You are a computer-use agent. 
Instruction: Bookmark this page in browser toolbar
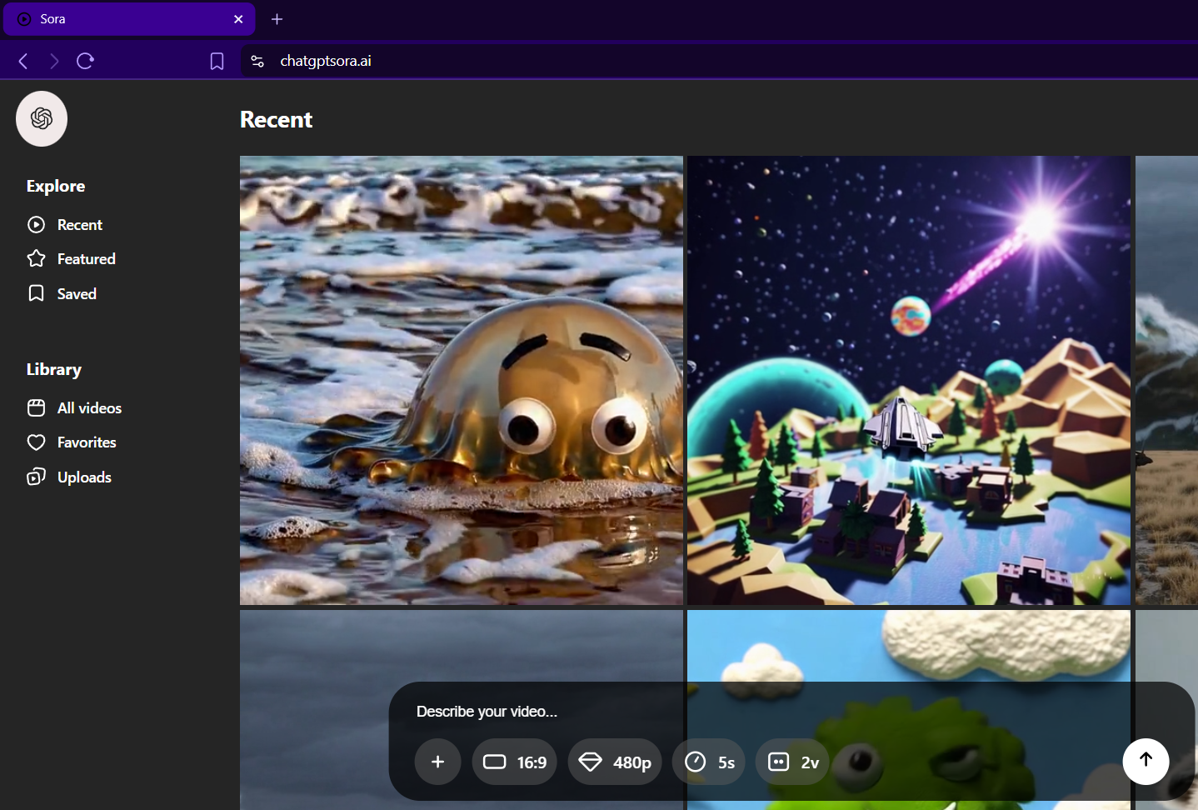pos(217,61)
